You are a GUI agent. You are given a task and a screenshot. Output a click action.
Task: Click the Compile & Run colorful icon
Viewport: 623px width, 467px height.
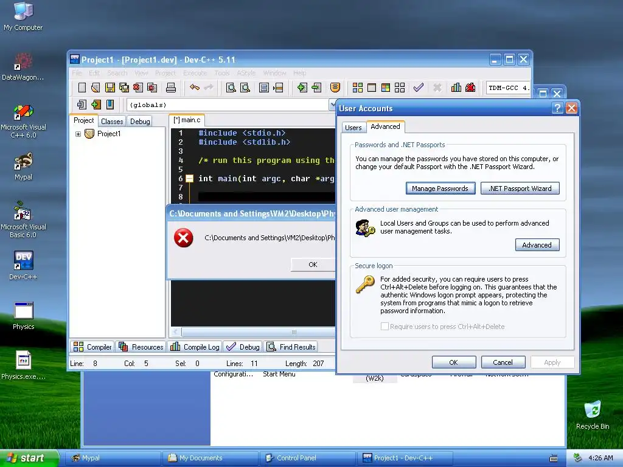pos(386,88)
